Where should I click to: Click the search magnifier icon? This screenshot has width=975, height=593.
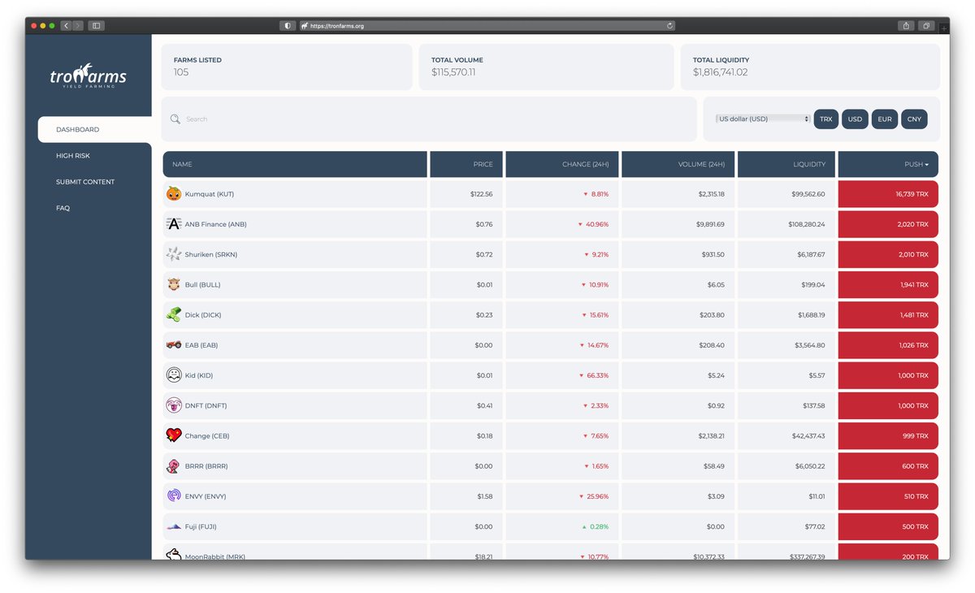pos(175,119)
